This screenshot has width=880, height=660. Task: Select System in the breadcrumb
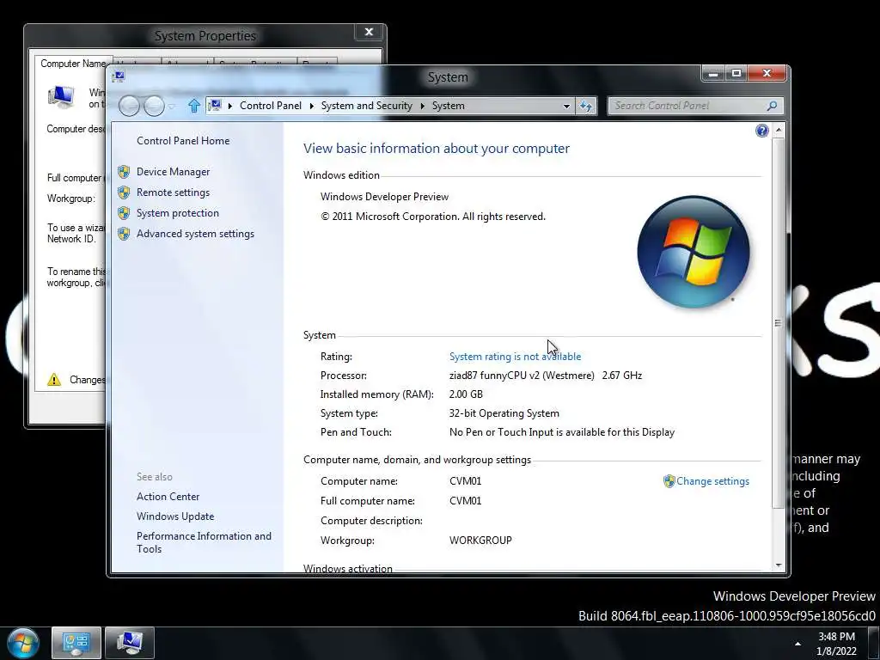point(448,106)
